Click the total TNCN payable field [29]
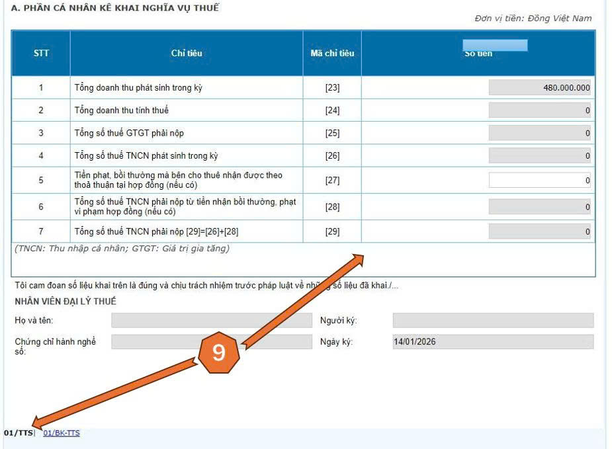The height and width of the screenshot is (449, 612). [539, 231]
